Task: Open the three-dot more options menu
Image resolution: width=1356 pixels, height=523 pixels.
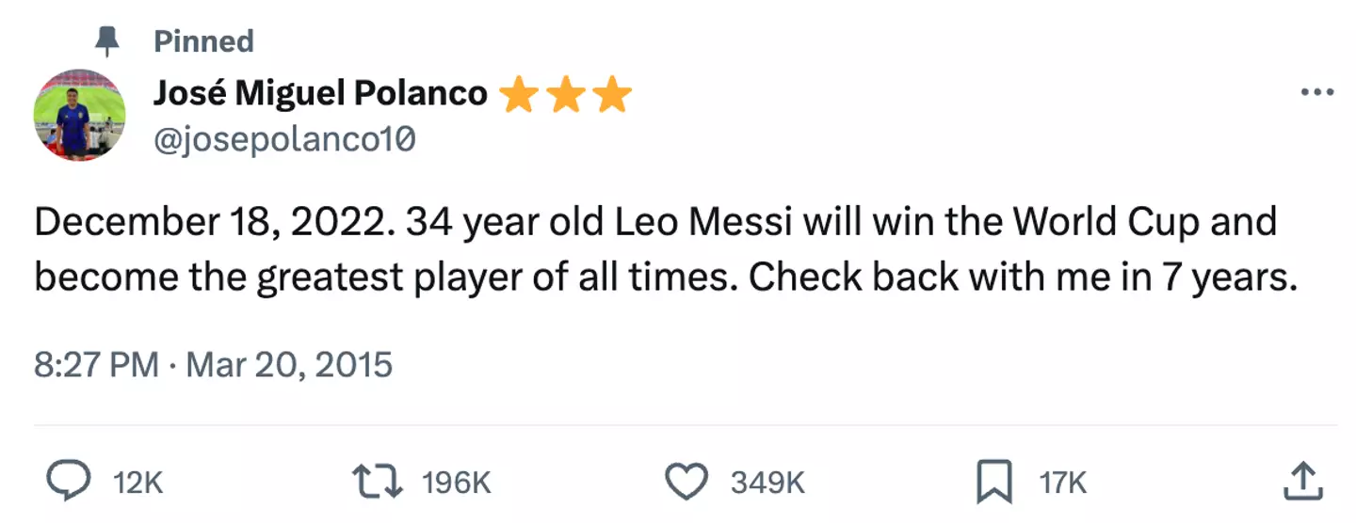Action: point(1316,93)
